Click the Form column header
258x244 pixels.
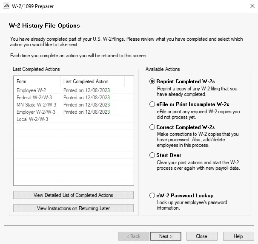[37, 81]
